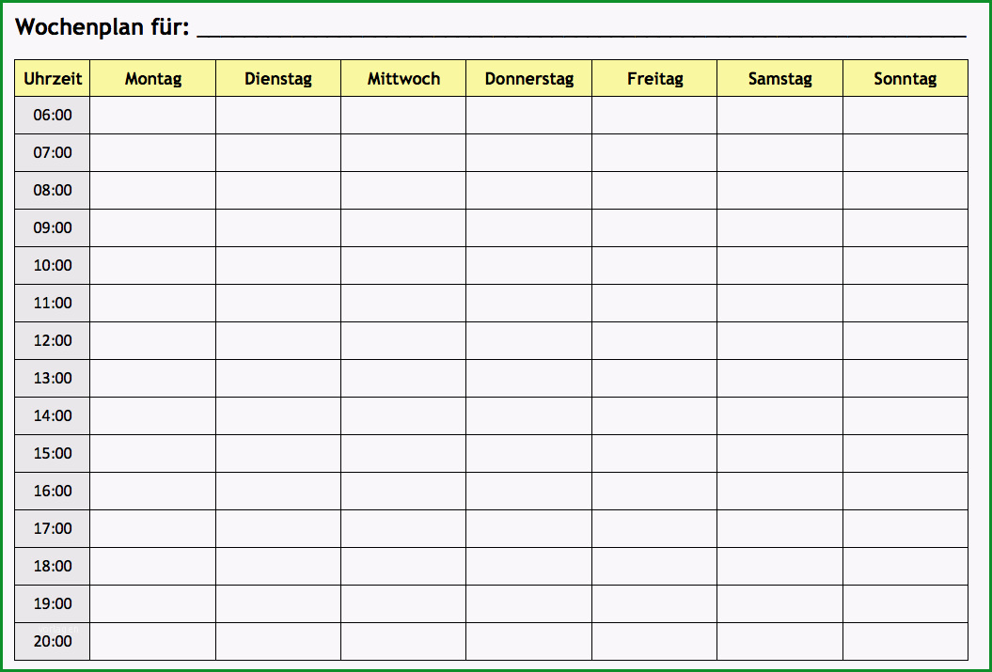This screenshot has width=992, height=672.
Task: Click the Montag cell at 08:00
Action: [x=152, y=190]
